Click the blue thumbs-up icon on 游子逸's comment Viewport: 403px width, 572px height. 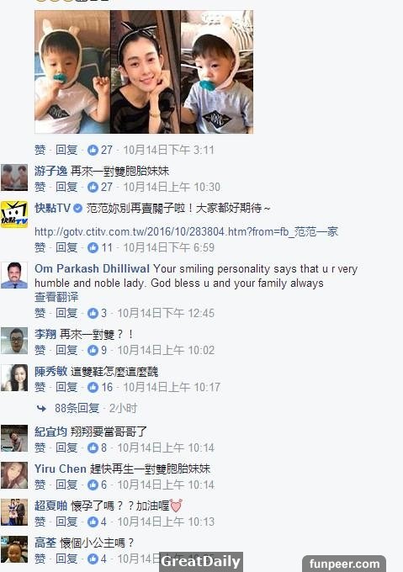click(93, 187)
